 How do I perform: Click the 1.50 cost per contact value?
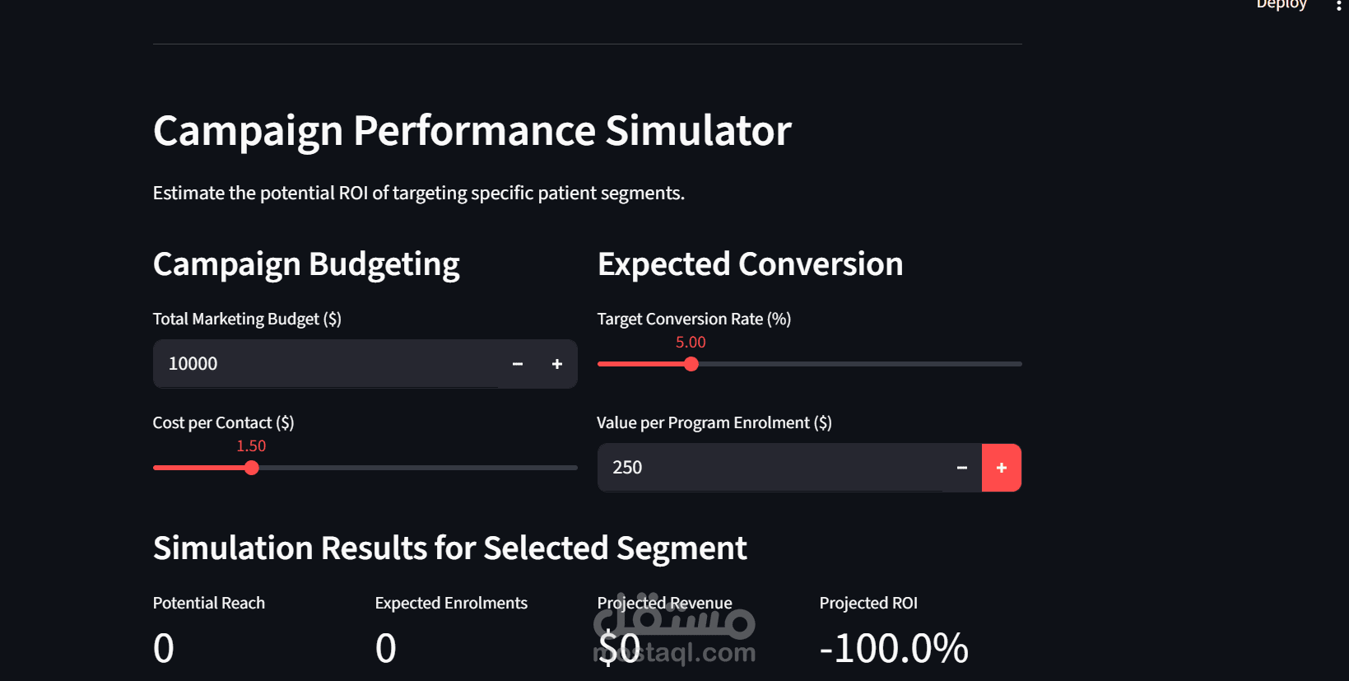click(x=251, y=446)
